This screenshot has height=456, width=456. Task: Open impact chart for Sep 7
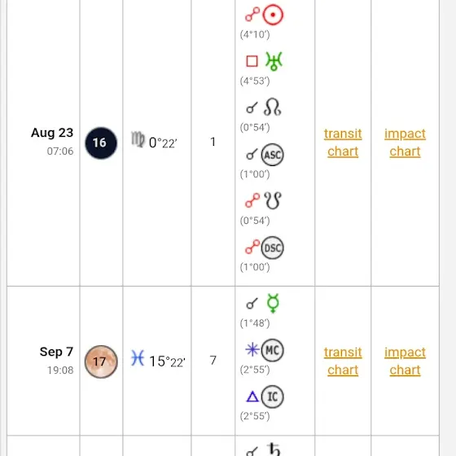coord(405,362)
